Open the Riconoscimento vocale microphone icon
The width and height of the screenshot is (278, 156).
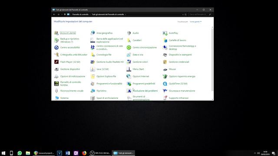coord(56,91)
